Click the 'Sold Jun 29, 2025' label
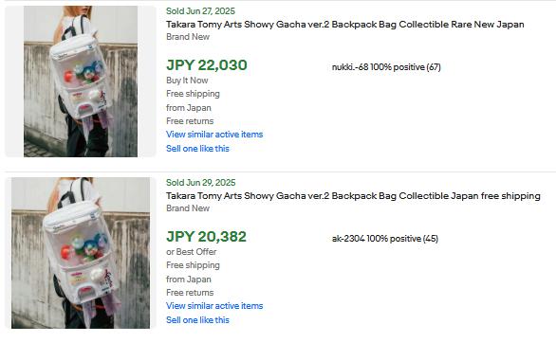Image resolution: width=556 pixels, height=343 pixels. click(x=201, y=182)
